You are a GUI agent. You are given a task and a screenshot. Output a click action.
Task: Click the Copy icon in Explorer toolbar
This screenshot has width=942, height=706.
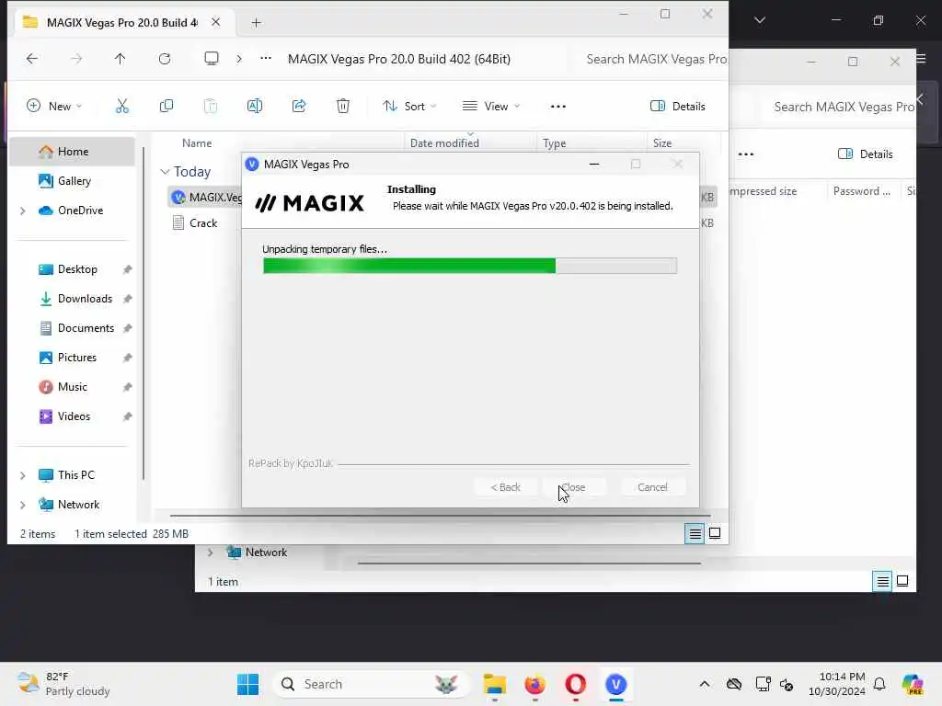pos(167,107)
